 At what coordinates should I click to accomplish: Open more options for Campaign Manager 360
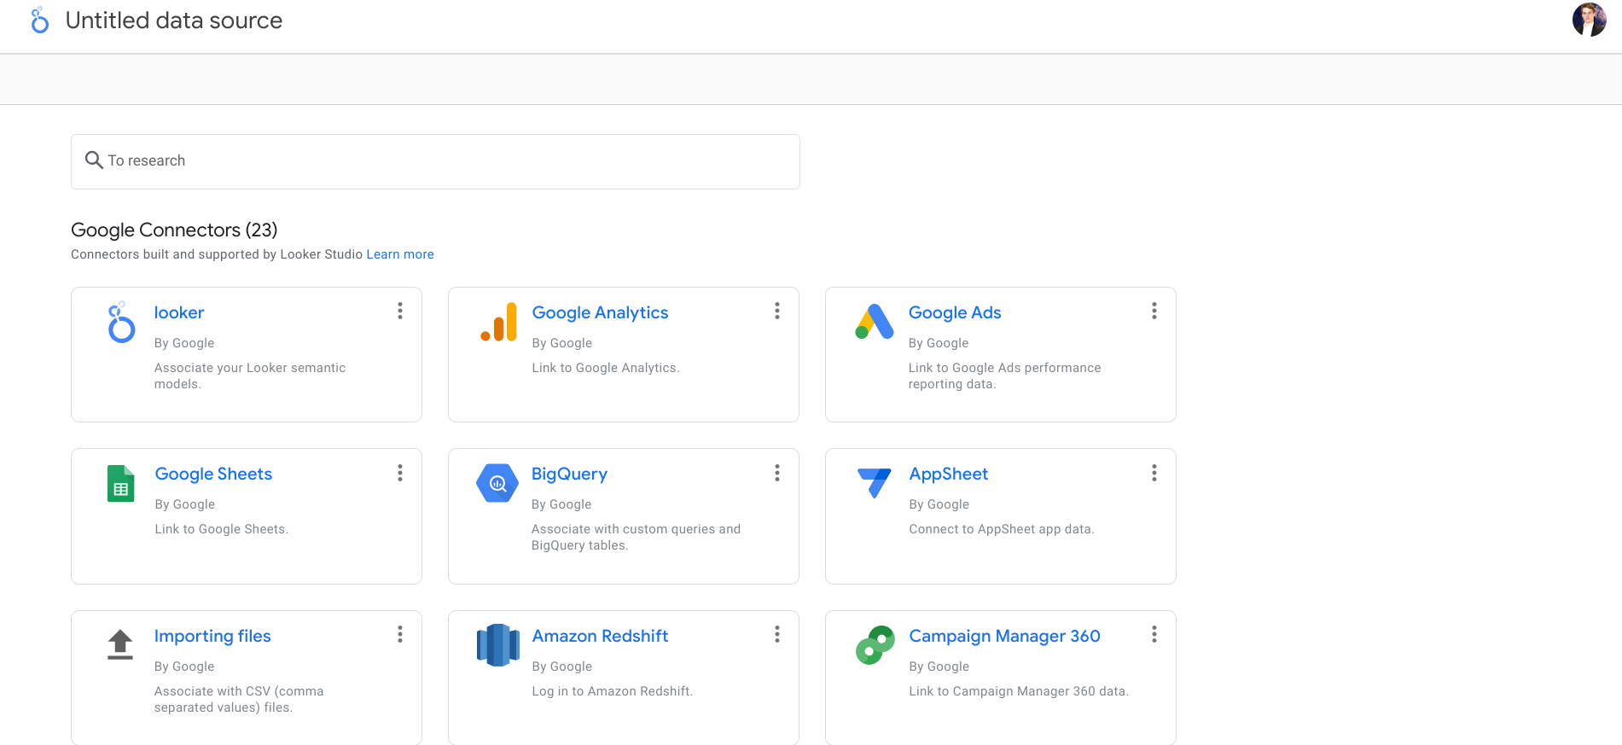(1154, 634)
